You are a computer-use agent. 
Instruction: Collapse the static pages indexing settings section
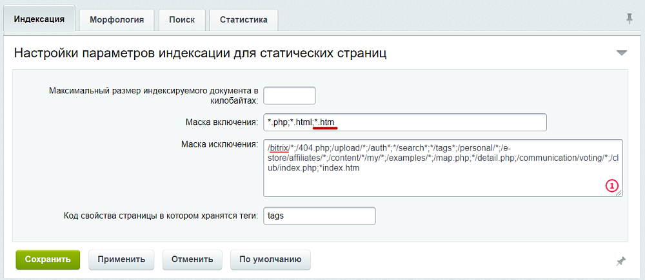coord(621,53)
